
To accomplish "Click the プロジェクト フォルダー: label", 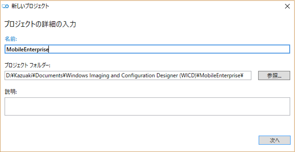I will point(27,65).
